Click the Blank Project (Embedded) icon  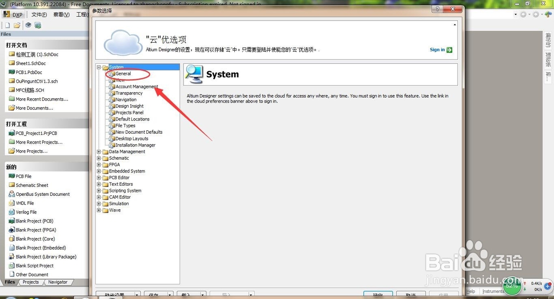(12, 248)
